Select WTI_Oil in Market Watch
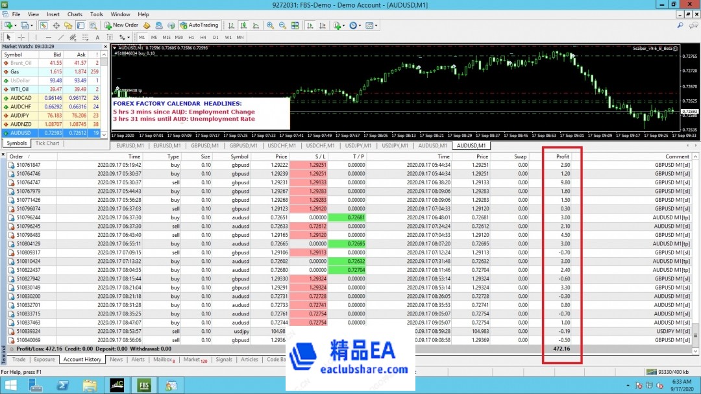 tap(51, 89)
